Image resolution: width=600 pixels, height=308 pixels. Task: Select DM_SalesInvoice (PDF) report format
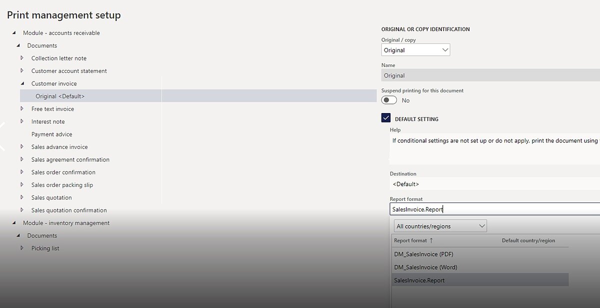(423, 254)
